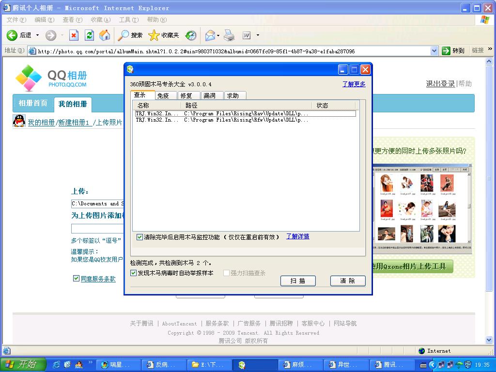Viewport: 496px width, 372px height.
Task: Switch to 漏洞 tab
Action: (x=213, y=95)
